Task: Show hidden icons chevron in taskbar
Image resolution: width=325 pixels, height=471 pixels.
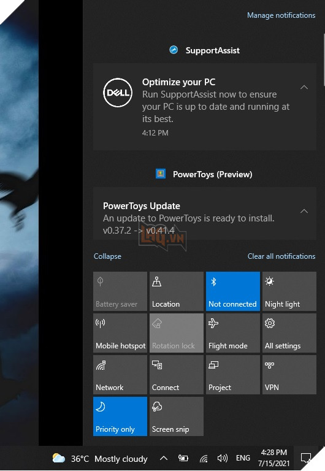Action: [x=163, y=458]
